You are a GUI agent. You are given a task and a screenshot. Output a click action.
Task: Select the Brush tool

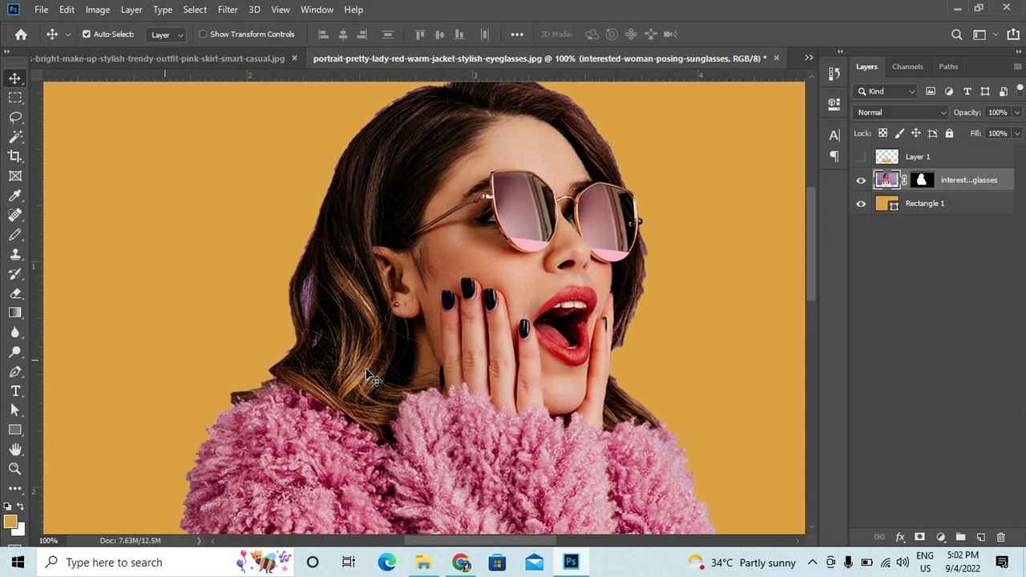[15, 235]
